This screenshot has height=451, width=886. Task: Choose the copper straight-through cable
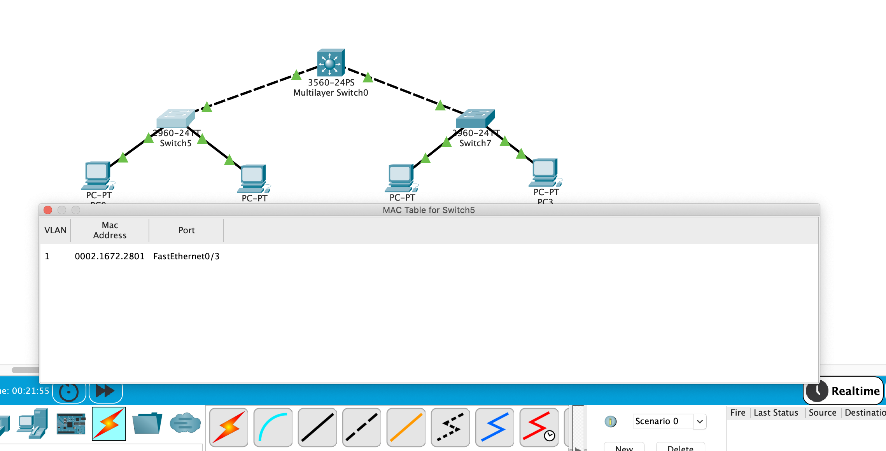317,427
